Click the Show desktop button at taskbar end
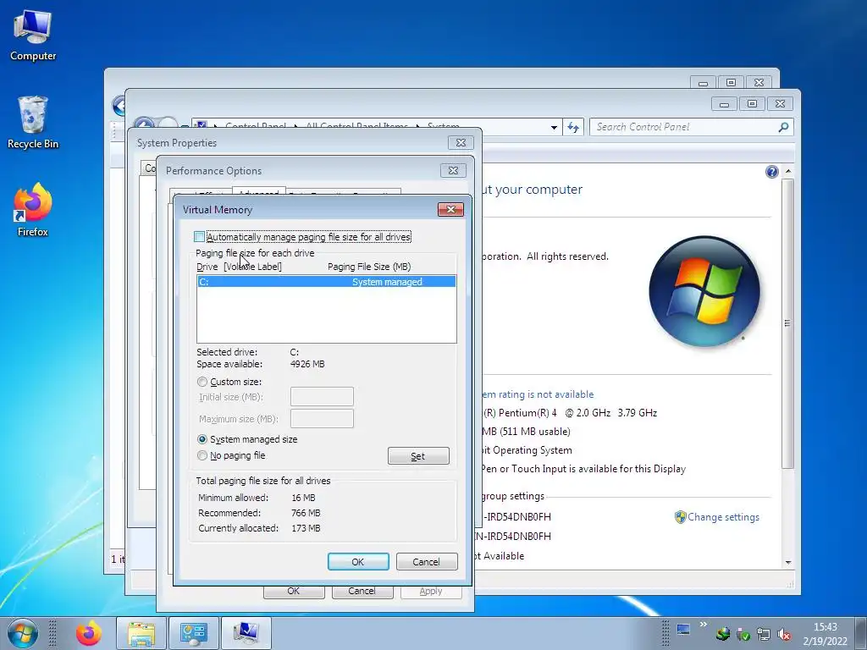Image resolution: width=867 pixels, height=650 pixels. tap(861, 633)
